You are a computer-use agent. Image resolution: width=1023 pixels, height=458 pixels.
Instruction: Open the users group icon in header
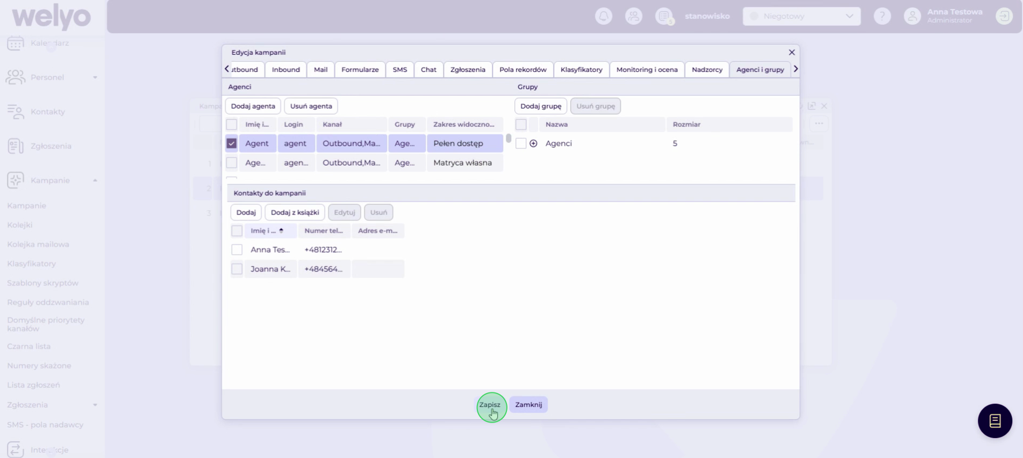coord(634,16)
